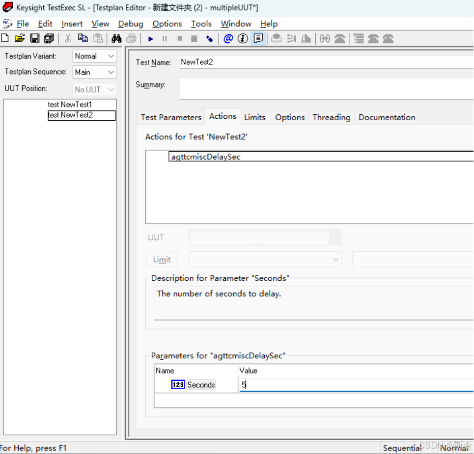Open the File menu
This screenshot has width=474, height=454.
[x=23, y=24]
